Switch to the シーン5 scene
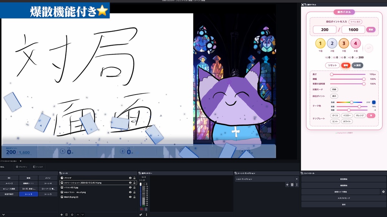Screen dimensions: 387x217 pos(48,194)
